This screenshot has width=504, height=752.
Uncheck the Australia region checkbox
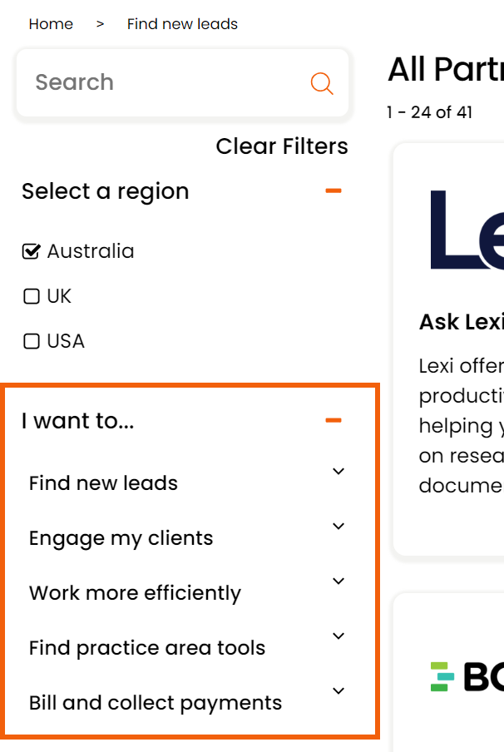coord(31,251)
